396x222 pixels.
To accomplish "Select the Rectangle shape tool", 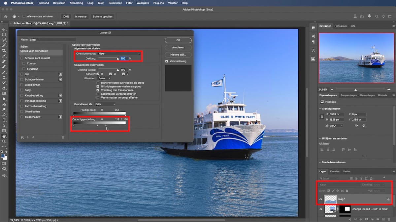I will [4, 131].
